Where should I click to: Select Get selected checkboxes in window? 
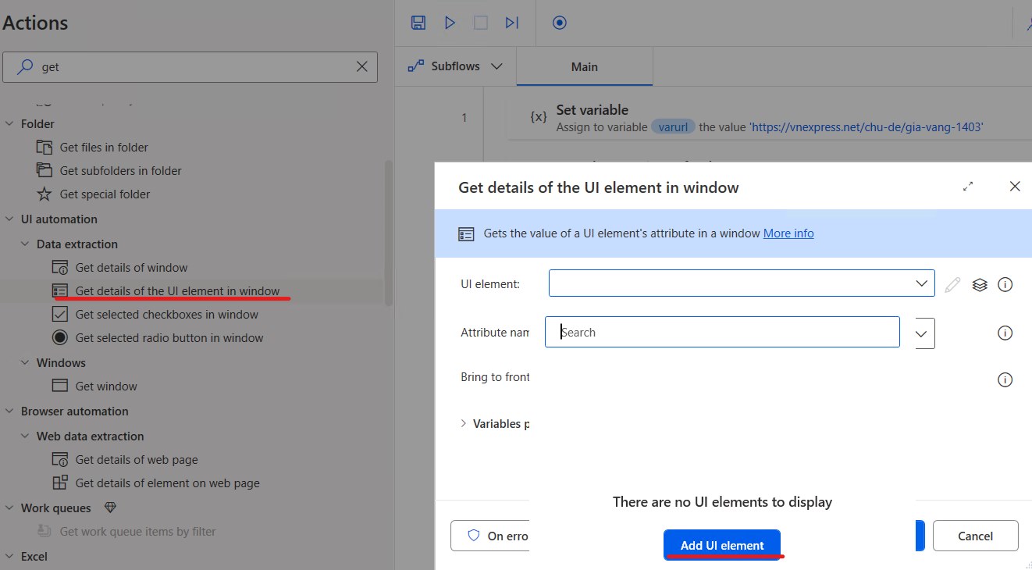tap(166, 314)
